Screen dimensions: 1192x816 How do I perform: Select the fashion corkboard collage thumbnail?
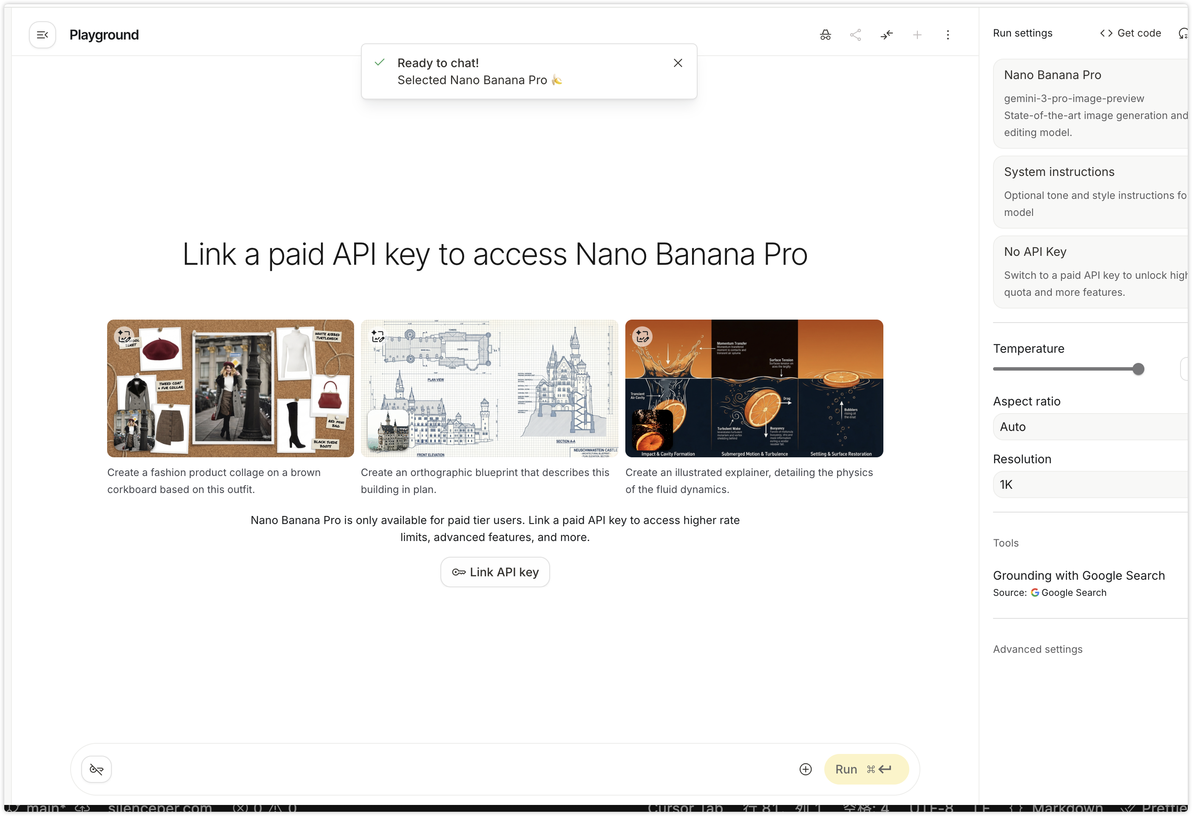[230, 388]
